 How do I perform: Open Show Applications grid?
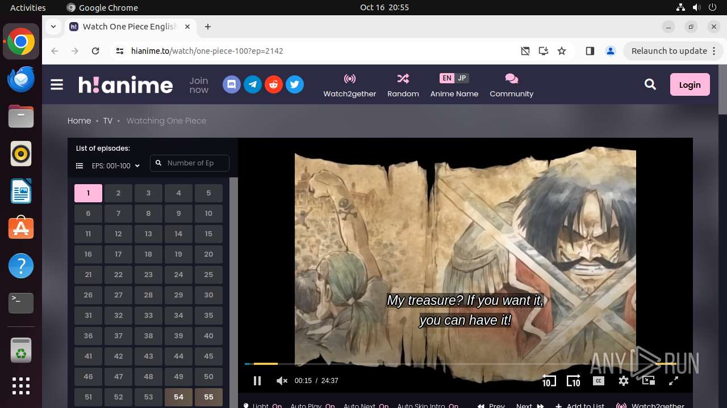pos(21,386)
